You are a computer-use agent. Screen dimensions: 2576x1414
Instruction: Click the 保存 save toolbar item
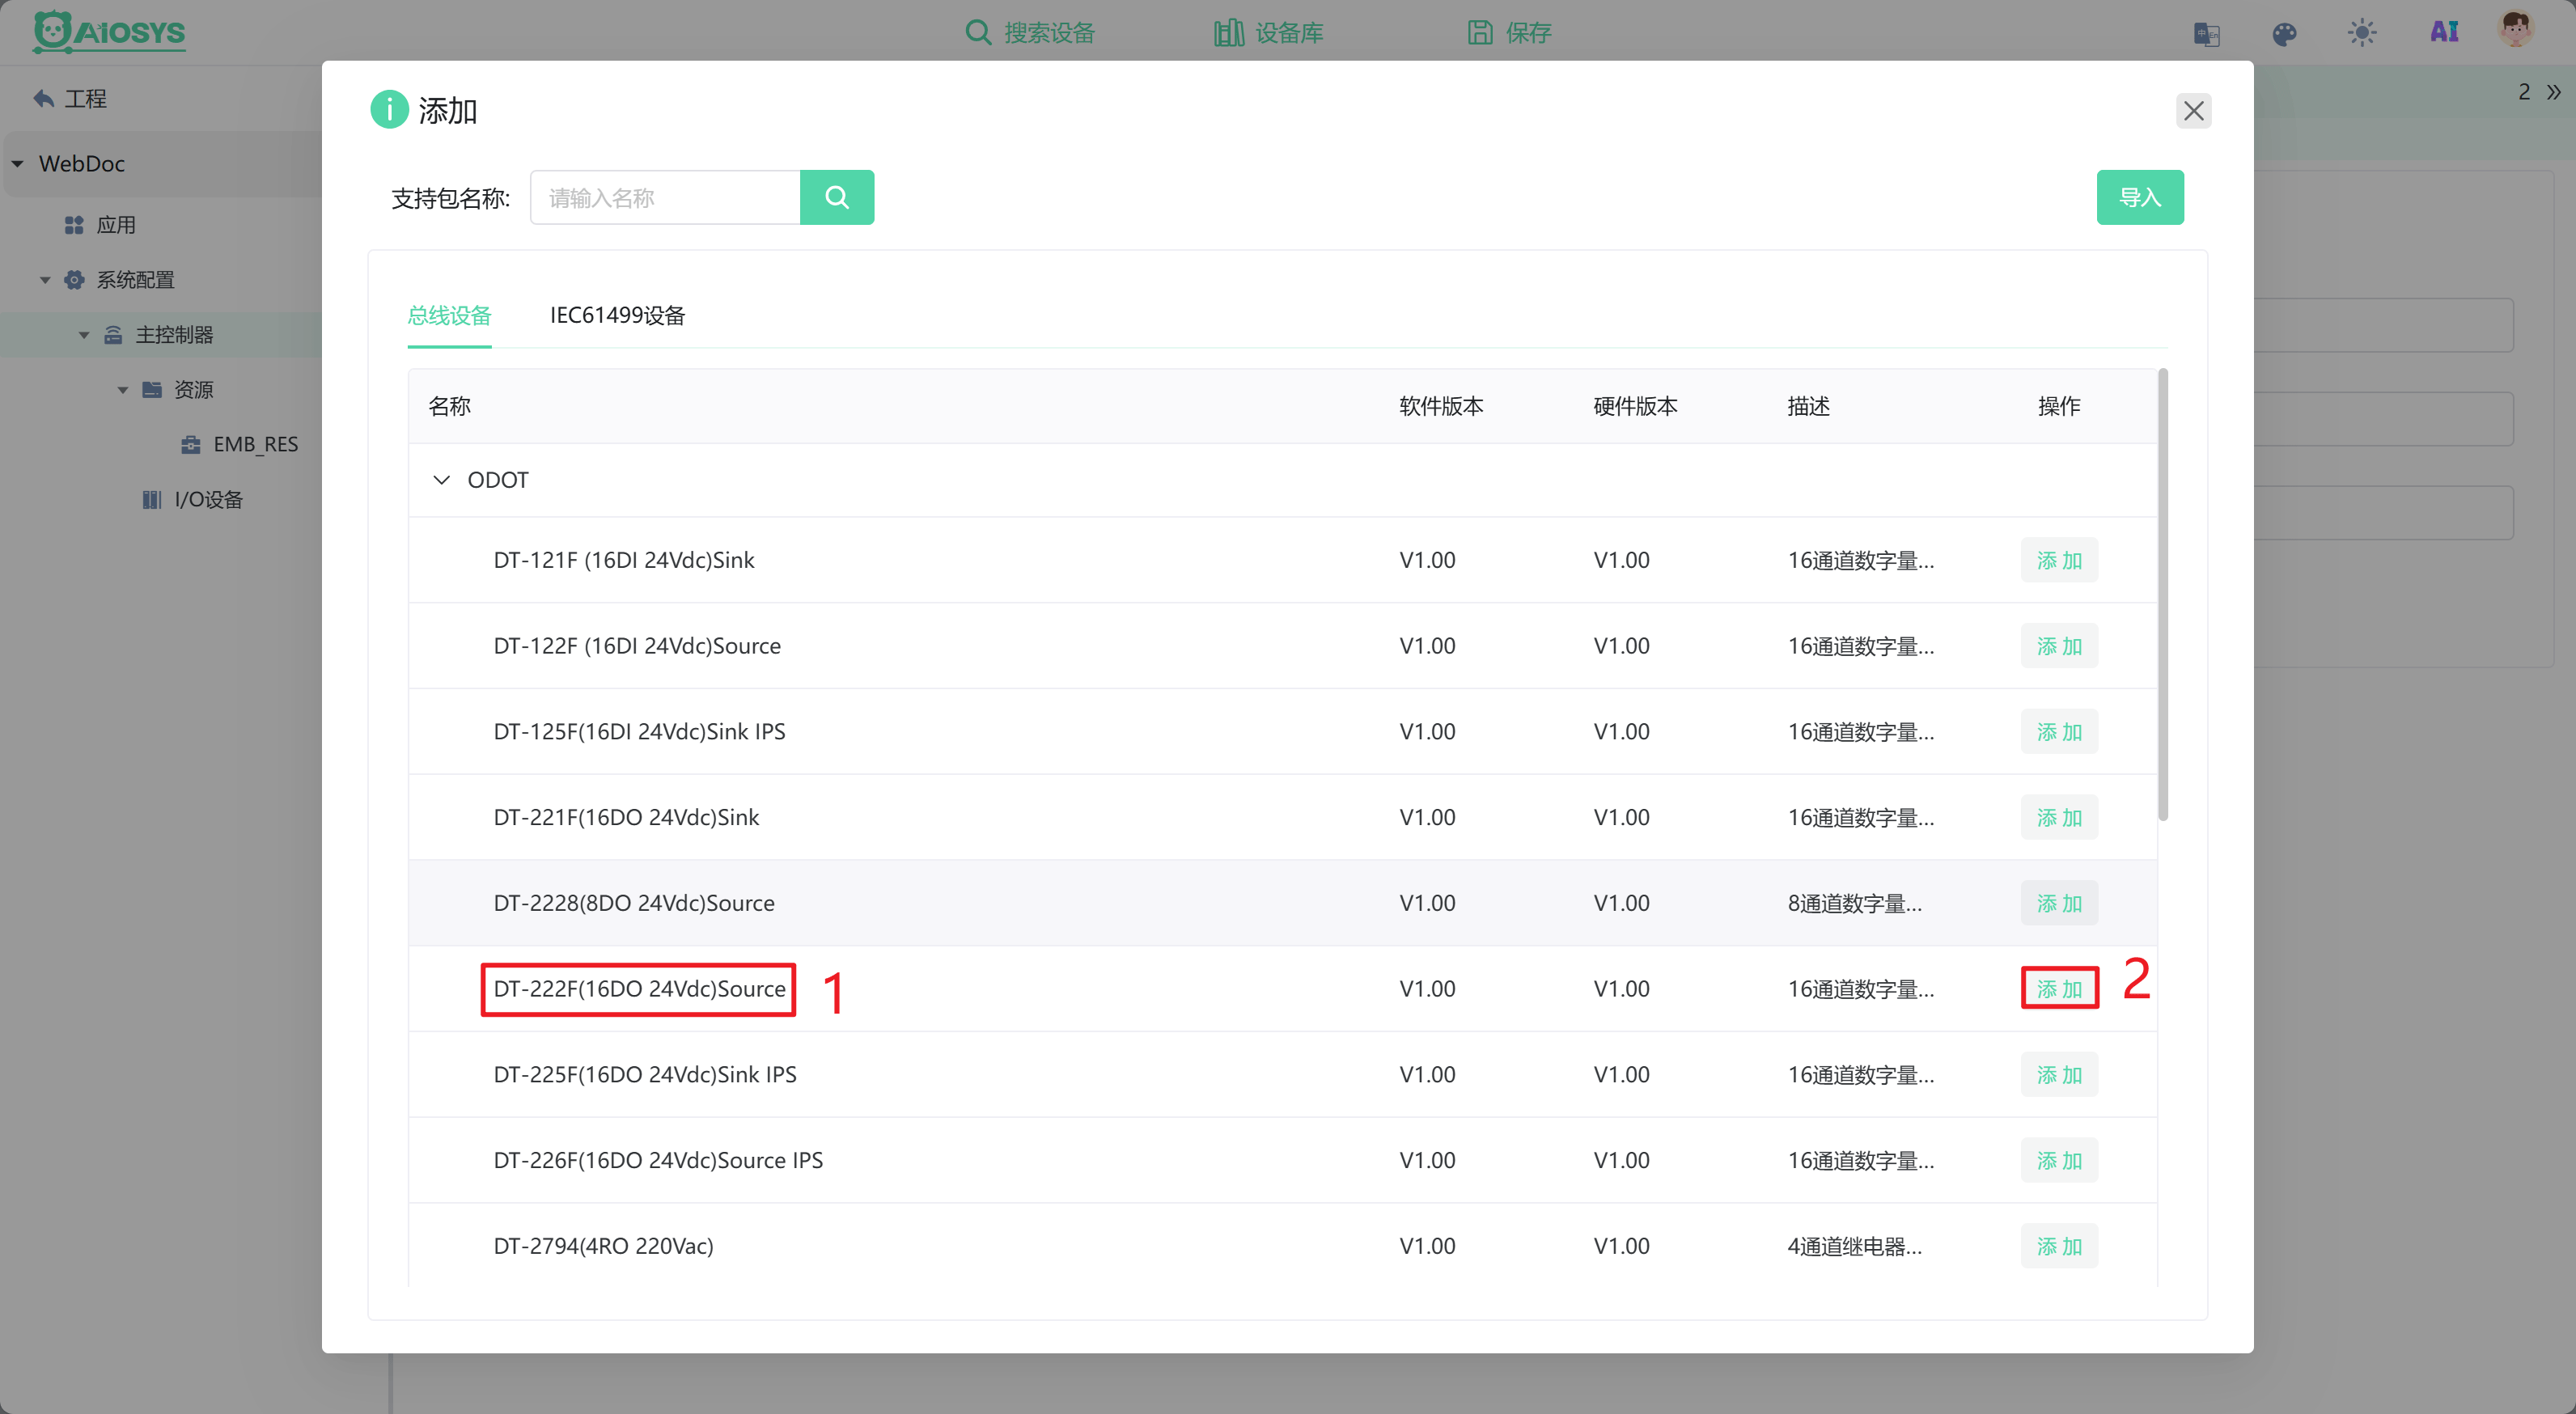coord(1509,33)
